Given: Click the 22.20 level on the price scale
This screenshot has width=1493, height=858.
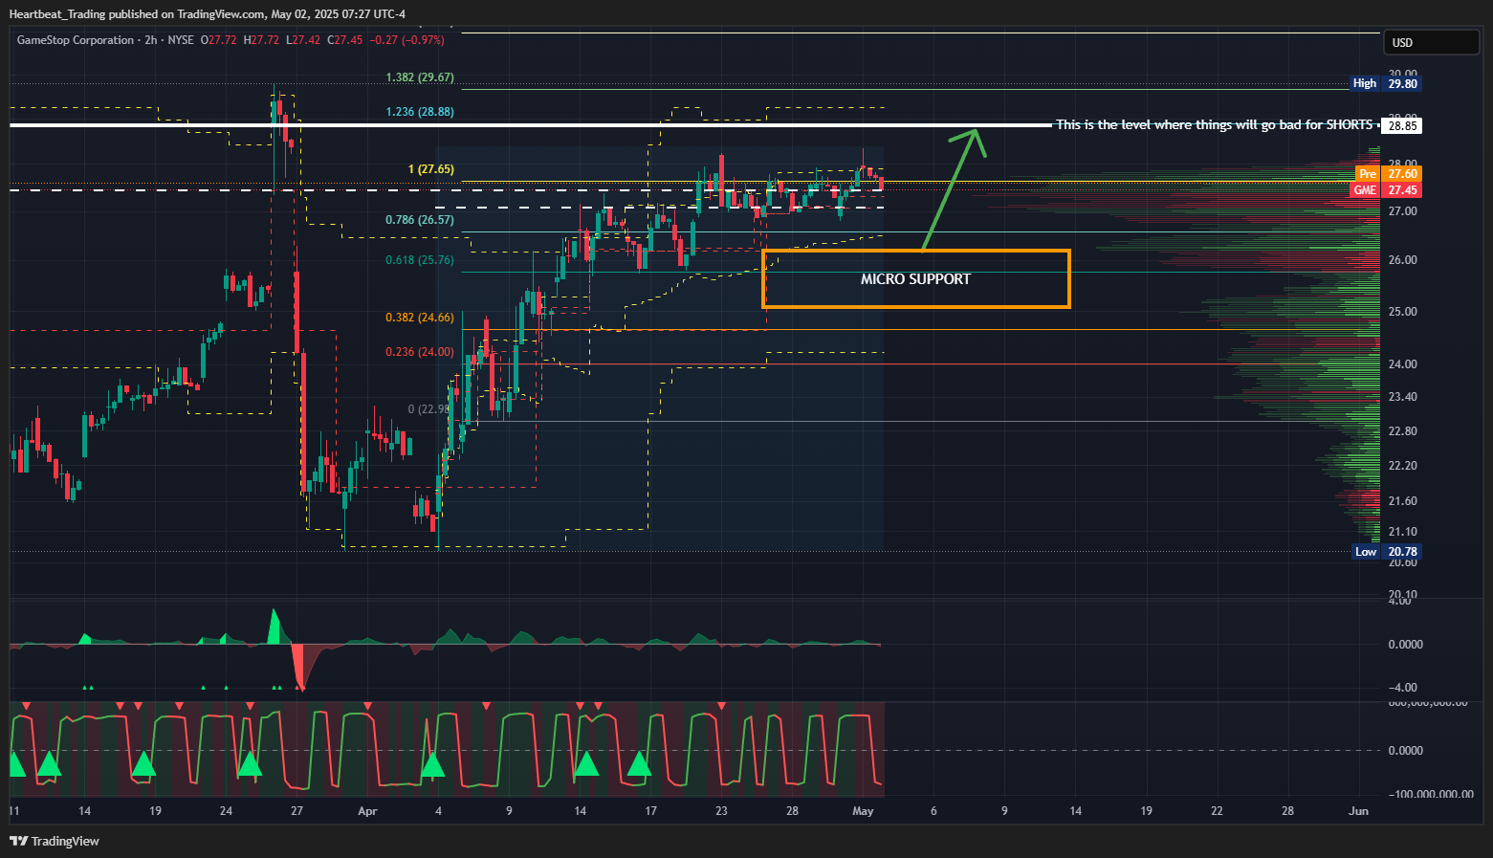Looking at the screenshot, I should click(x=1402, y=466).
